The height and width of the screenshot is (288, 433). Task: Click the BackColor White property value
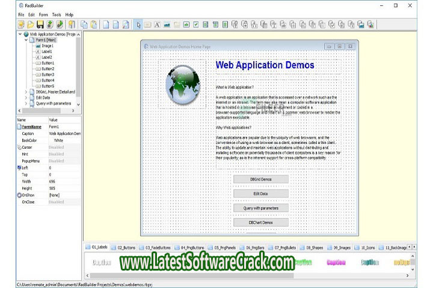[64, 140]
